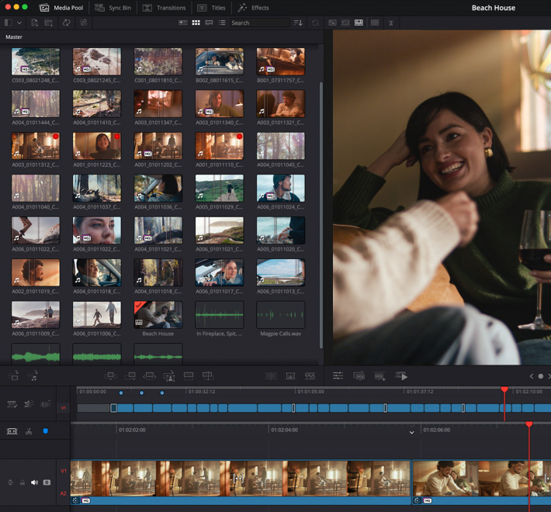The width and height of the screenshot is (551, 512).
Task: Expand the timeline options chevron
Action: 411,433
